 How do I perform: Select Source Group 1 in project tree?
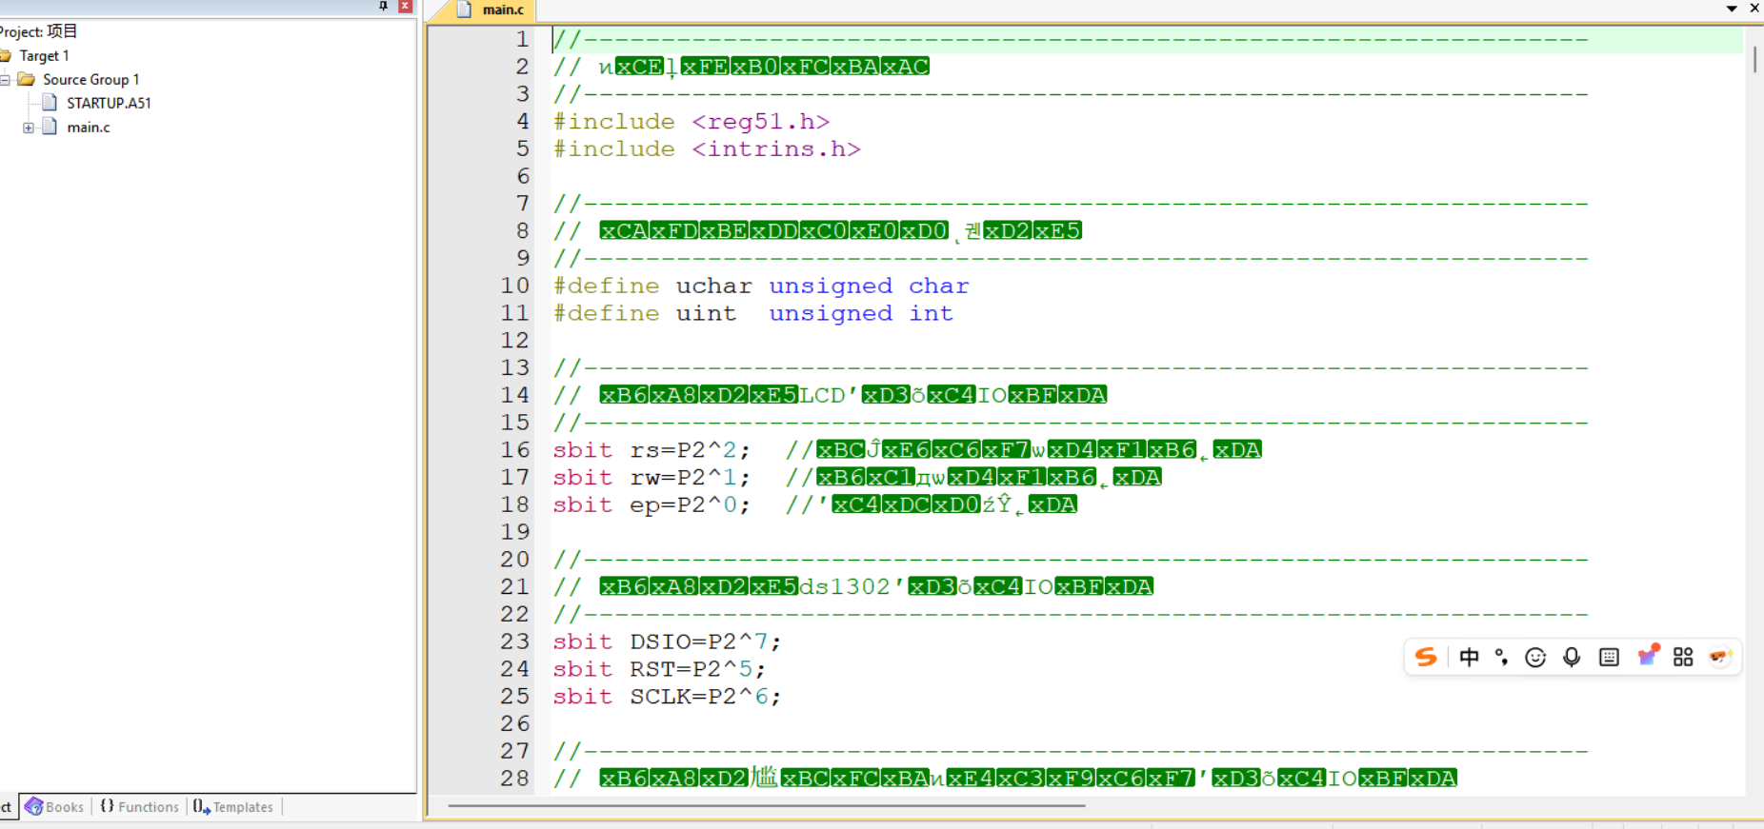pyautogui.click(x=90, y=80)
